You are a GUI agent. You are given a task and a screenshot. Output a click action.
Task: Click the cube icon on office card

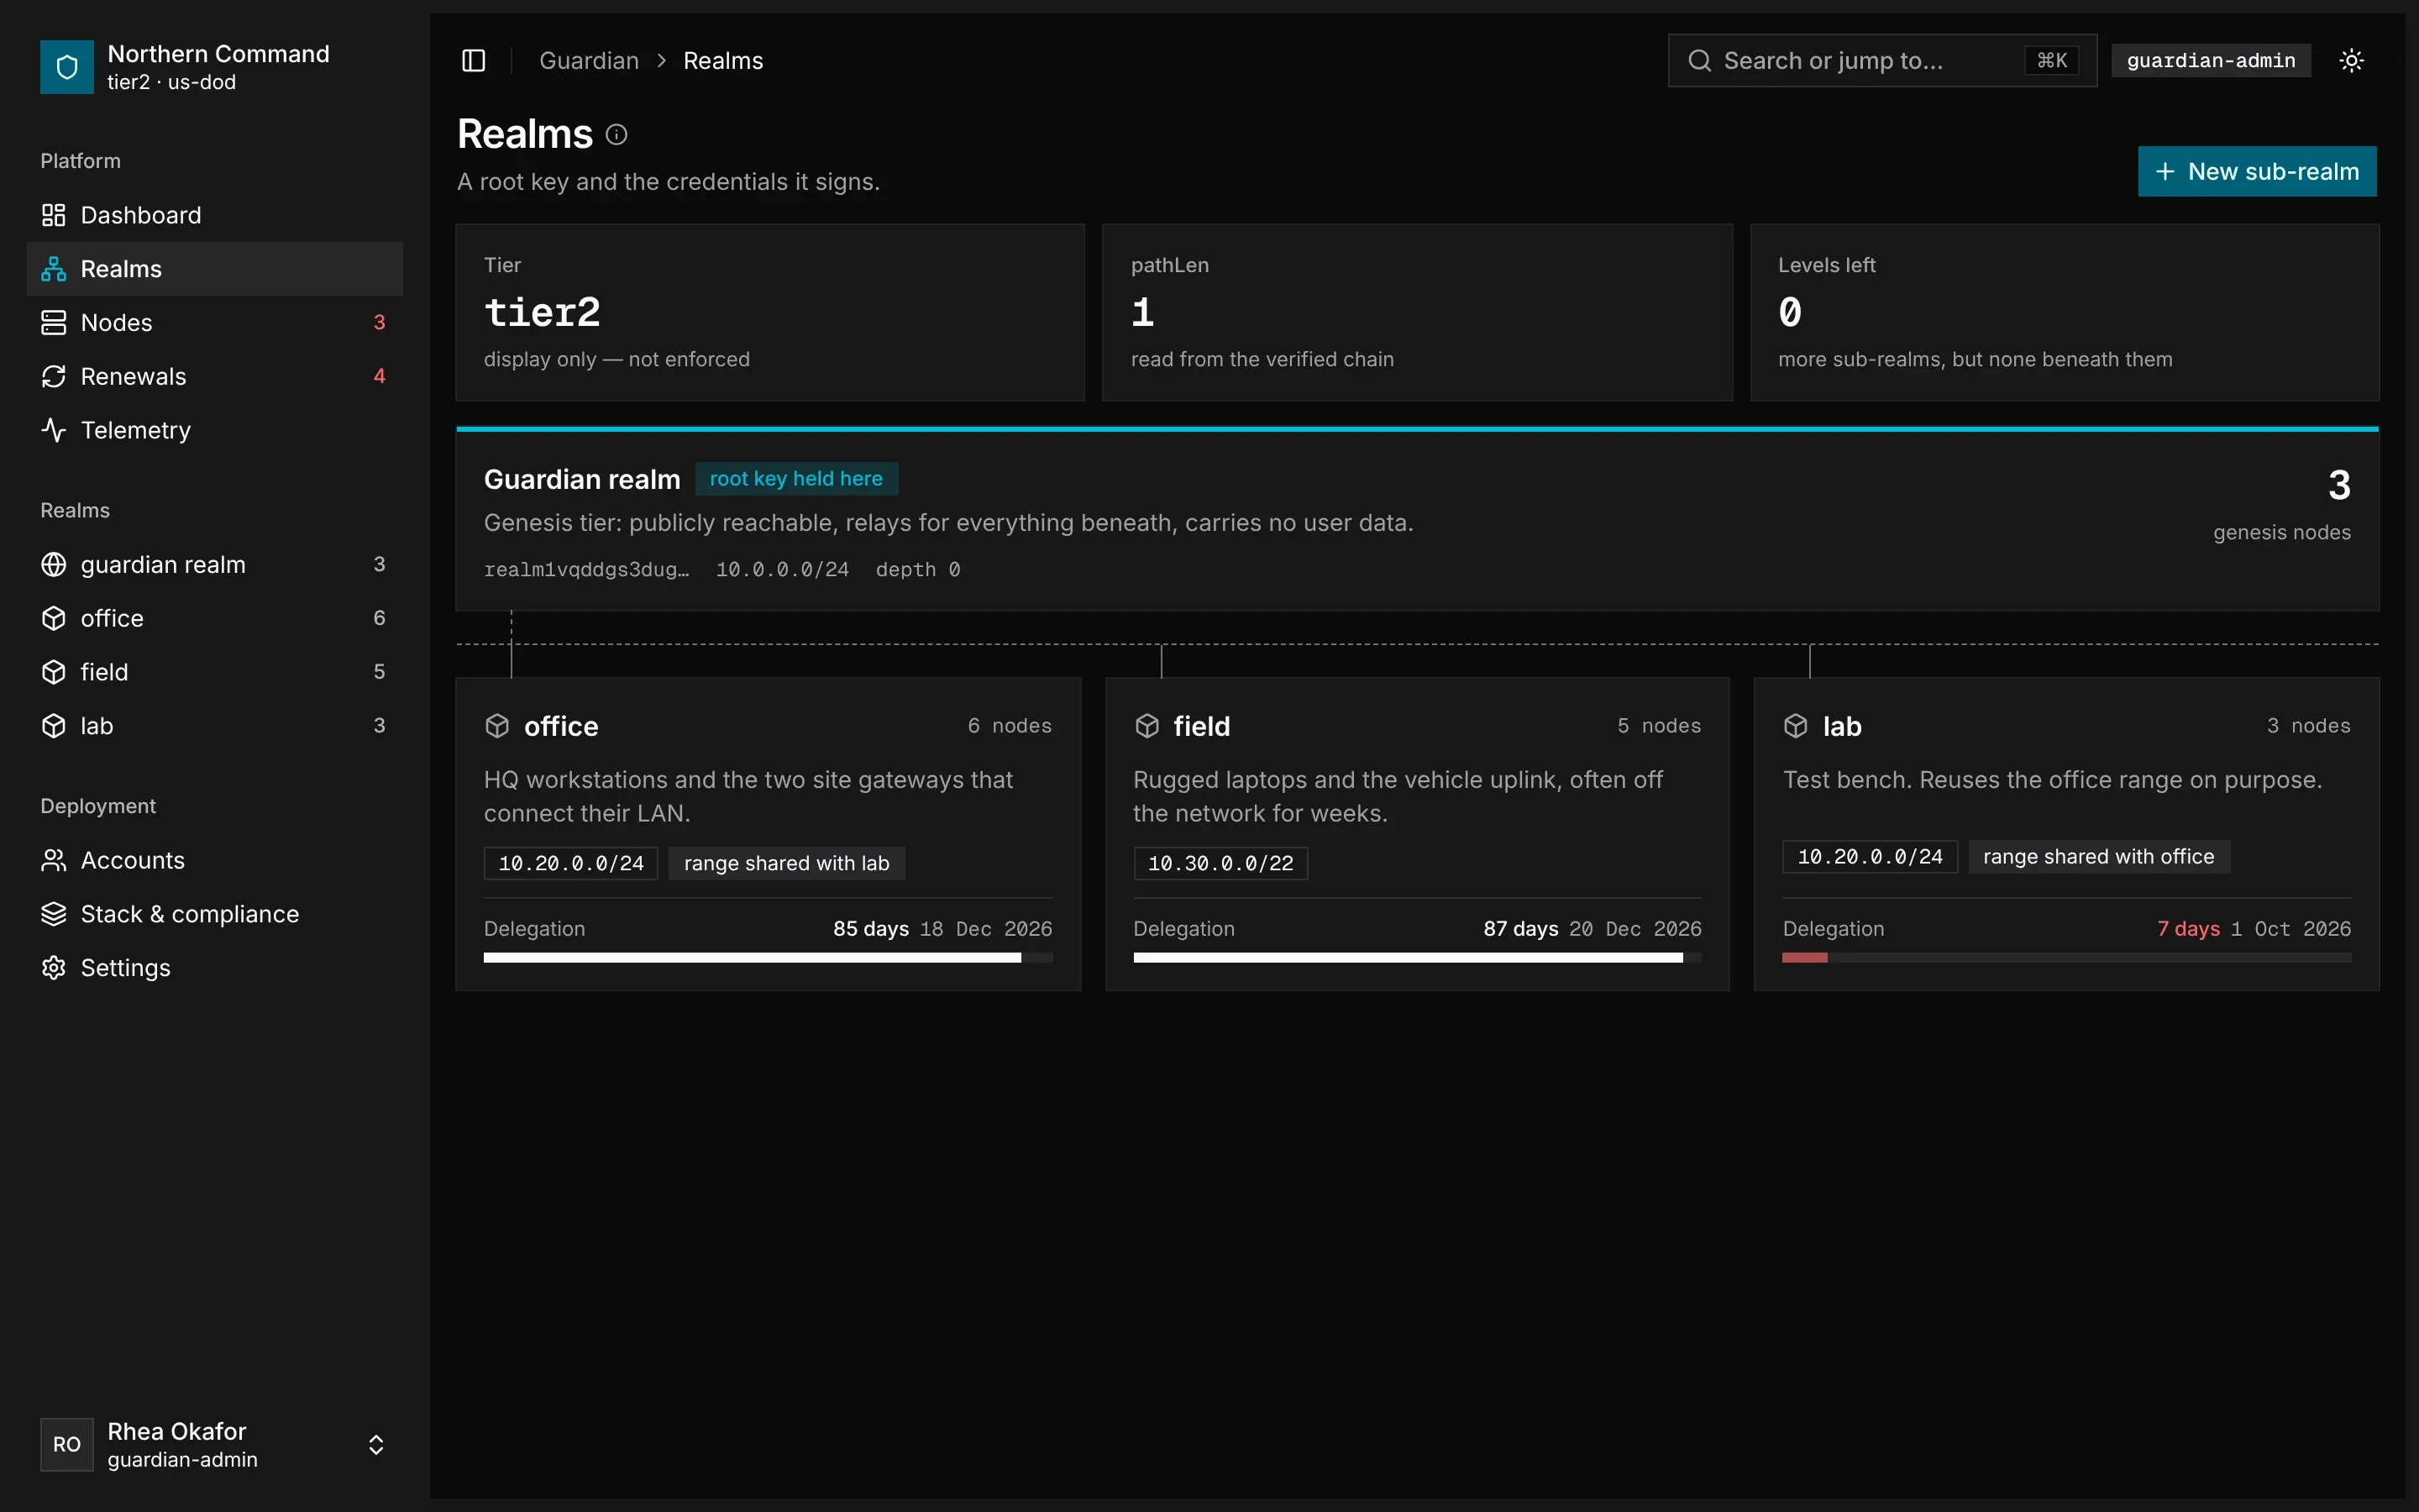(496, 726)
